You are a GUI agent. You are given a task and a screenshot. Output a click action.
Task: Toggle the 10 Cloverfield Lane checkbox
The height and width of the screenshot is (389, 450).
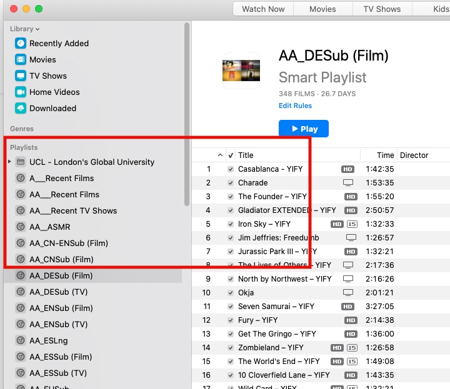(231, 375)
